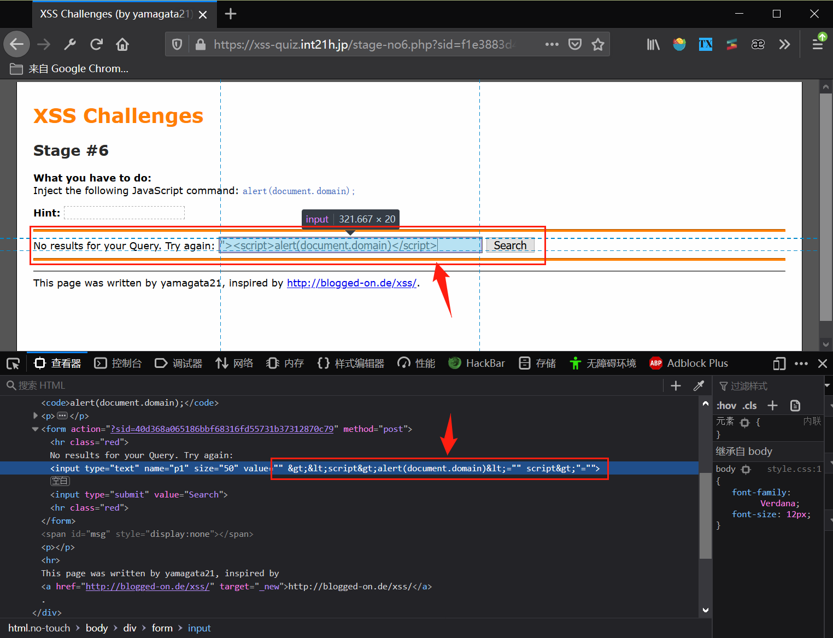Open tracking protection shield icon
Image resolution: width=833 pixels, height=638 pixels.
click(x=177, y=44)
